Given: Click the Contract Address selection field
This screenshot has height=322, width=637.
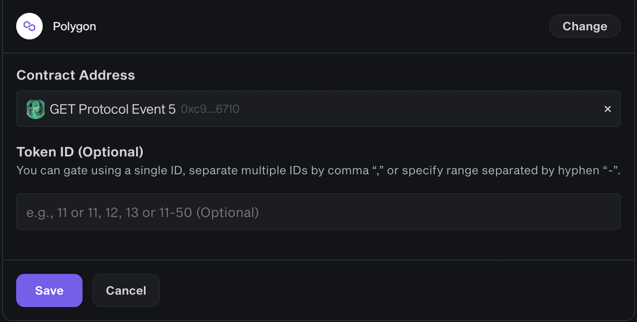Looking at the screenshot, I should [318, 109].
